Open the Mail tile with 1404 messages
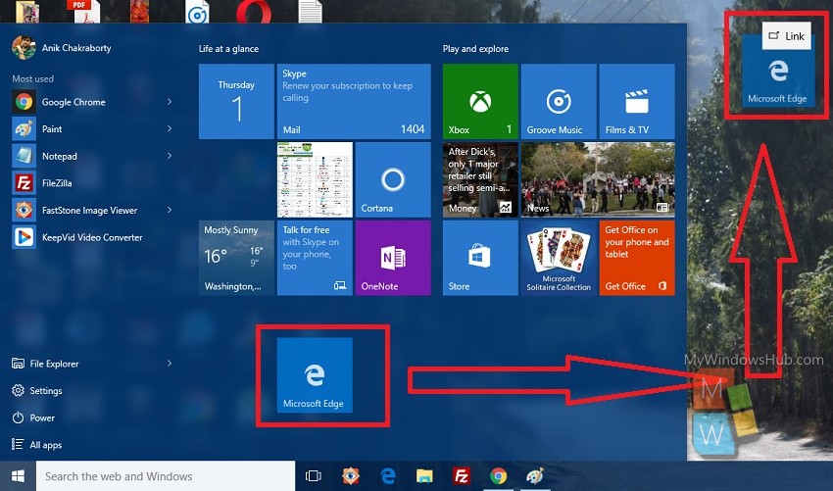 pyautogui.click(x=354, y=102)
